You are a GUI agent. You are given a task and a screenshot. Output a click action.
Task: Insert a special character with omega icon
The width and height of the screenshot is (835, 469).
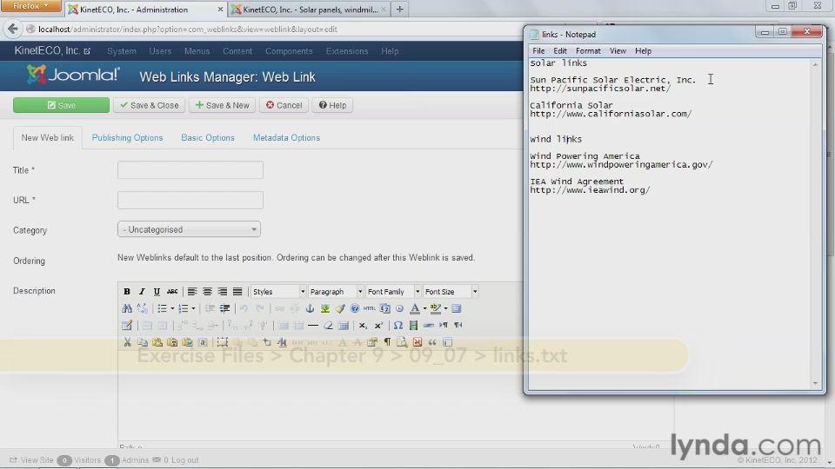click(397, 326)
